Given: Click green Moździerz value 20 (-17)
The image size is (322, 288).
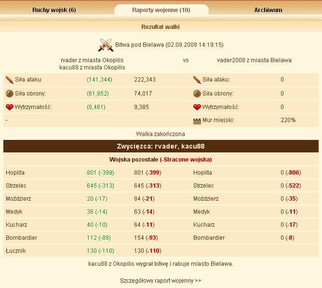Looking at the screenshot, I should pyautogui.click(x=97, y=199).
